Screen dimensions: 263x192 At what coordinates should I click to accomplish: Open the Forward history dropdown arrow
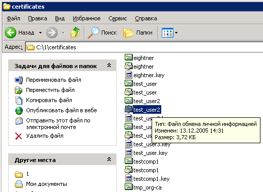64,33
